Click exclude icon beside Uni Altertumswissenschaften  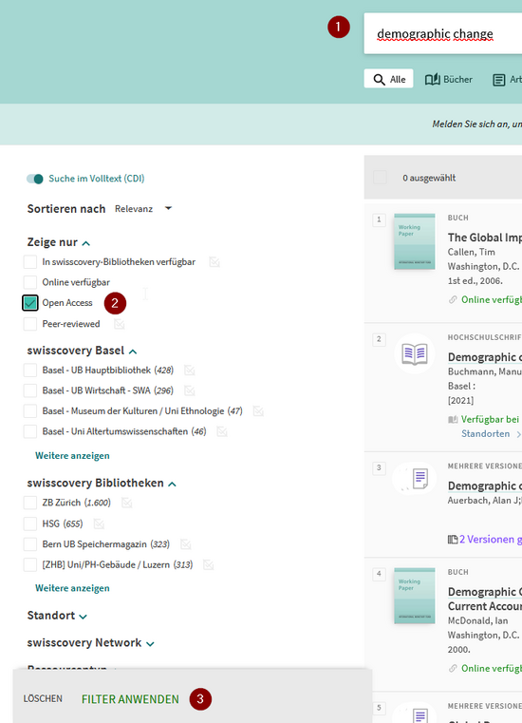click(222, 432)
